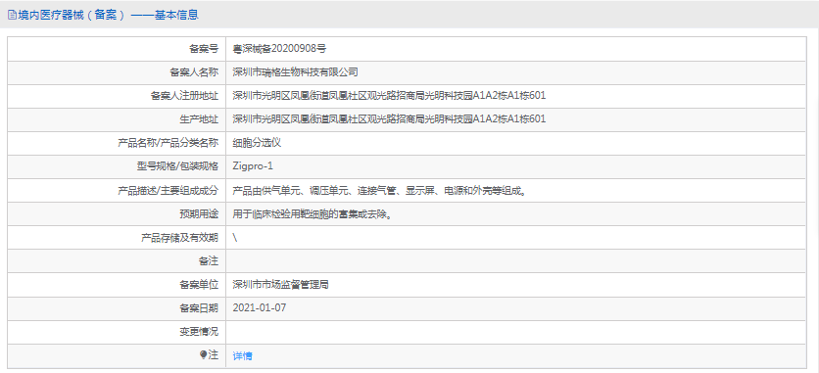Open the 详情 link

tap(242, 355)
